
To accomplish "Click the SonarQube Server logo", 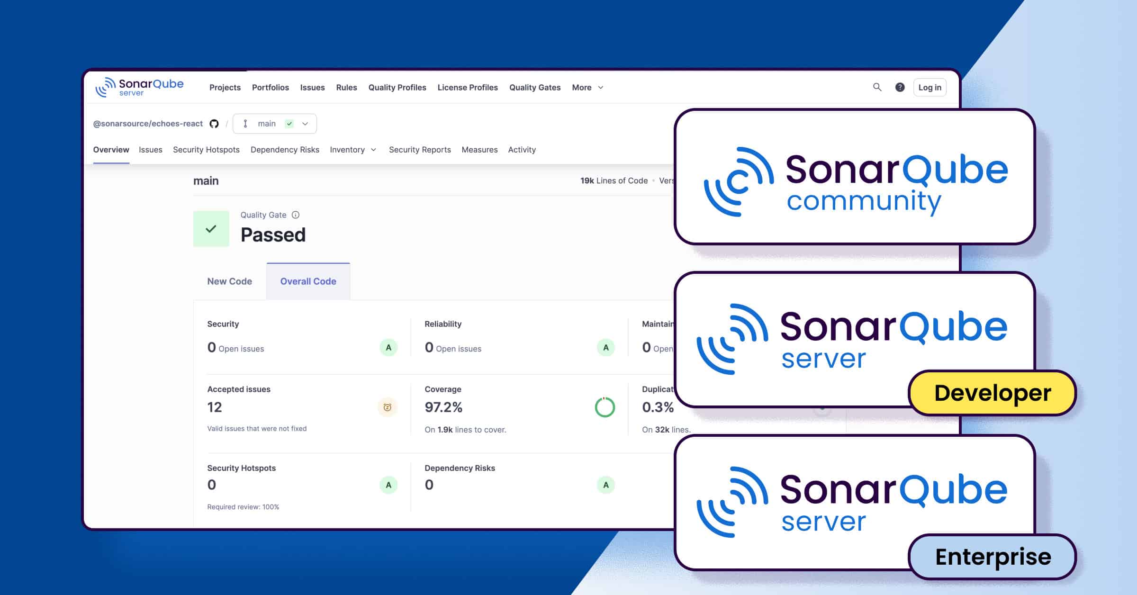I will pos(139,87).
